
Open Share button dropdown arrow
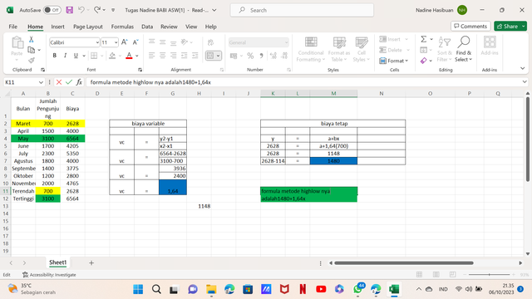524,26
